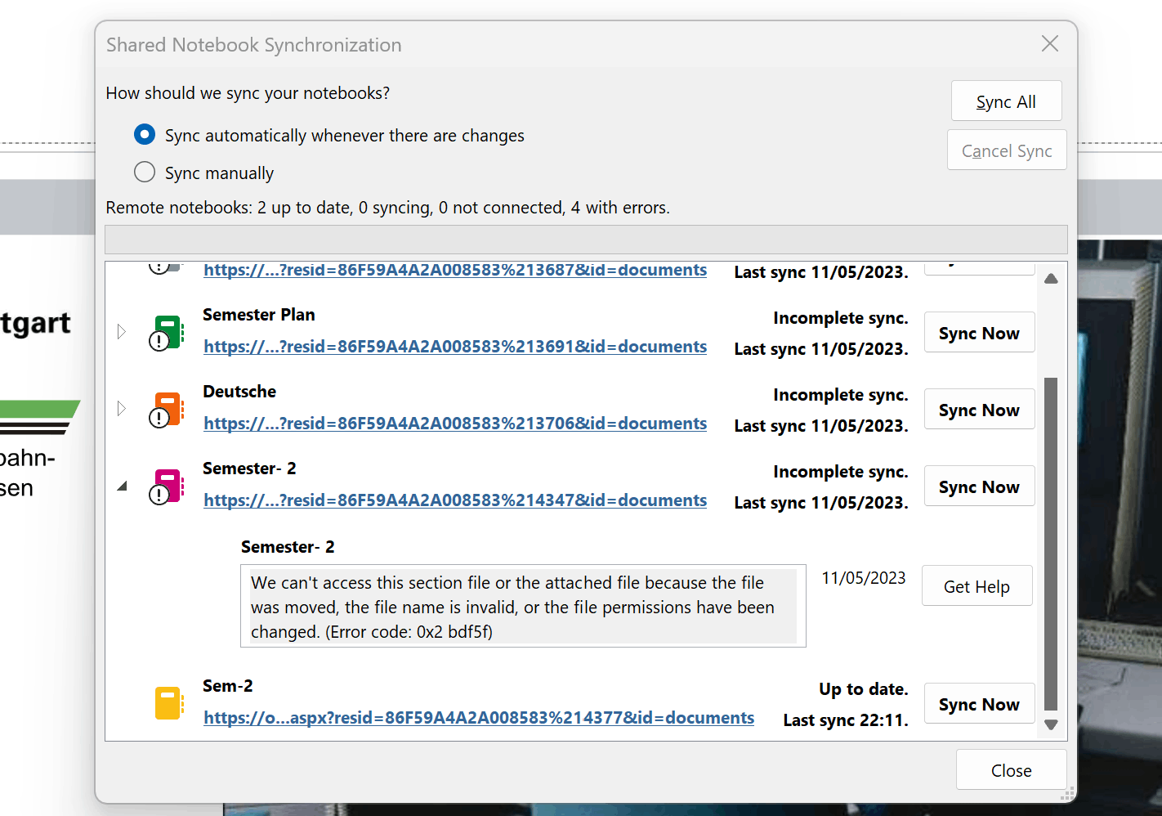Click the scrollbar up arrow in notebook list
Screen dimensions: 1162x816
[x=1051, y=279]
